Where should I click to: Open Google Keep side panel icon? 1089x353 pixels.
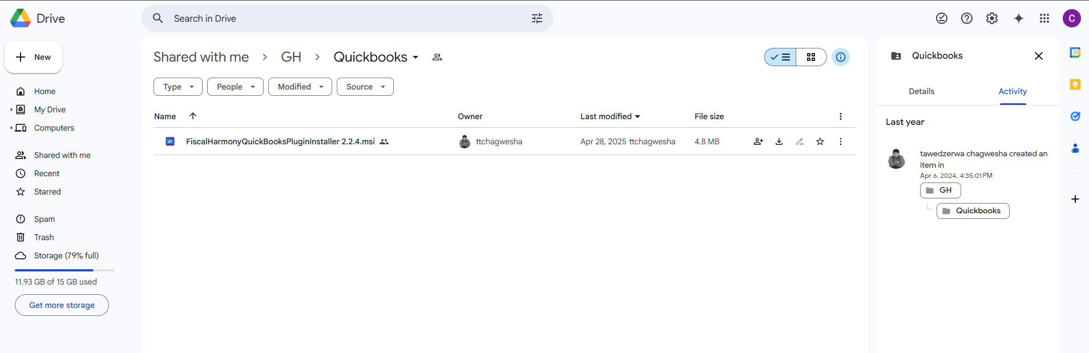pos(1075,84)
